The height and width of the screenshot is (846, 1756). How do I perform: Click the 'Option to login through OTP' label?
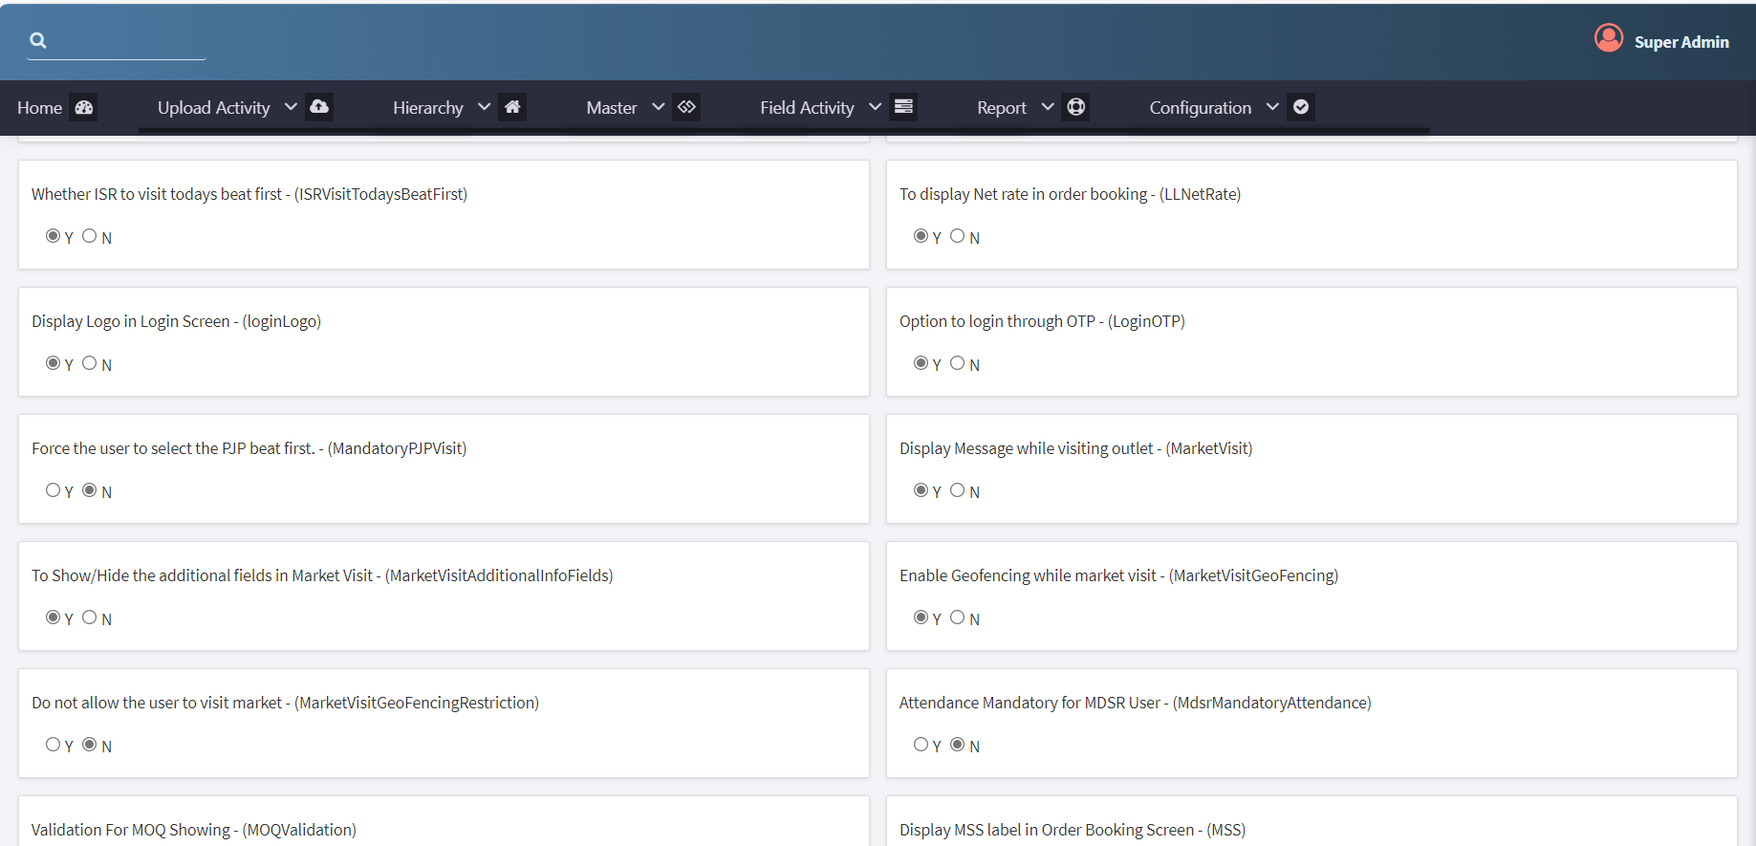tap(1042, 321)
